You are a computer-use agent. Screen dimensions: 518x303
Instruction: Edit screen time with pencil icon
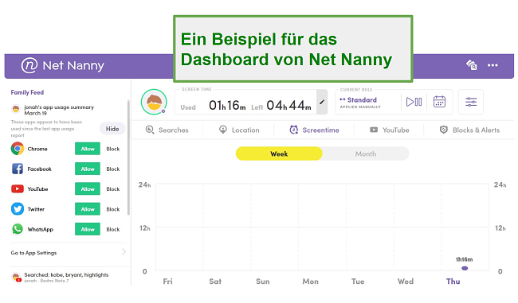pos(322,102)
